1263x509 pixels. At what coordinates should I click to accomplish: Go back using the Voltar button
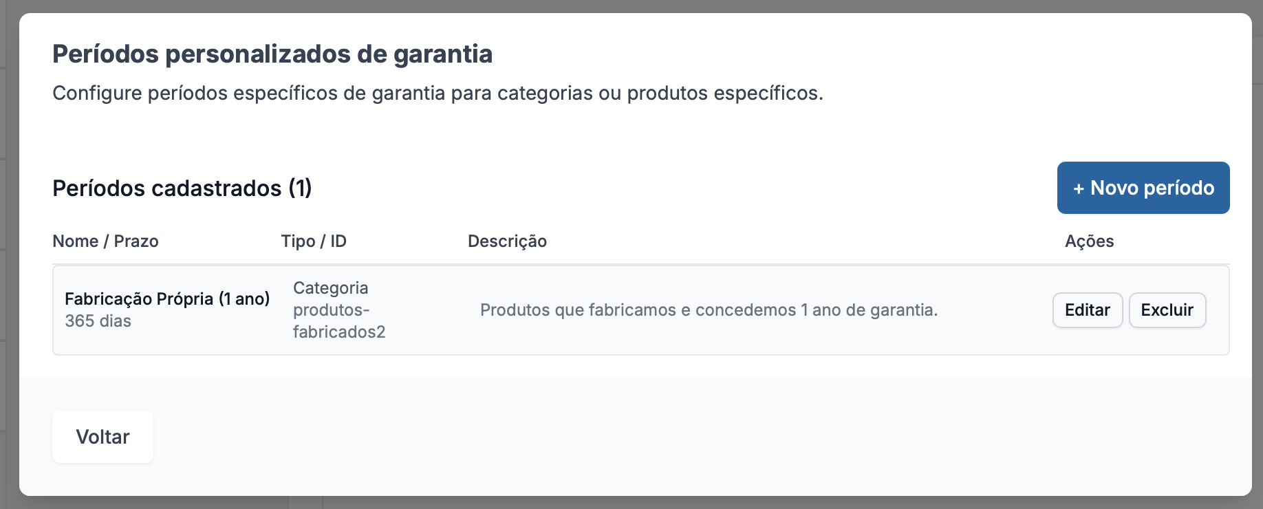point(102,437)
